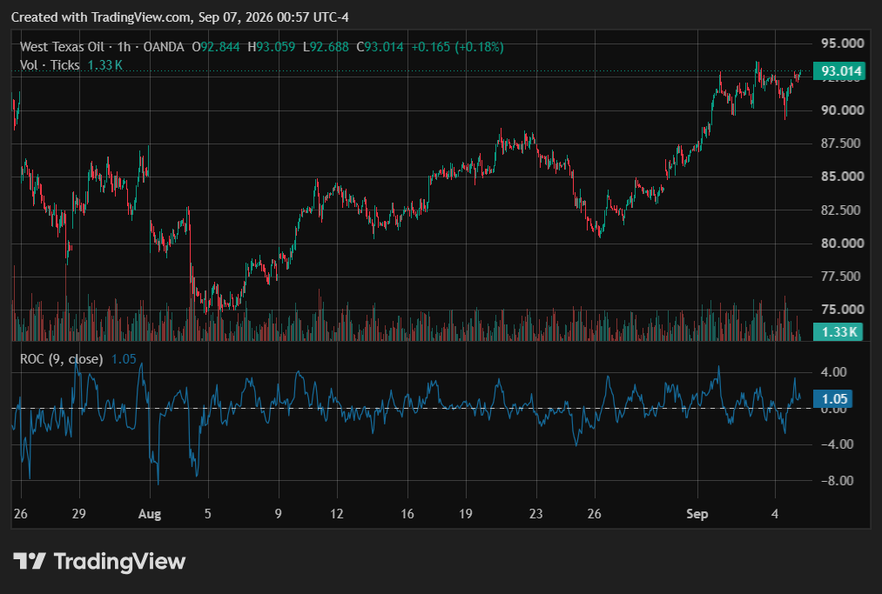Viewport: 882px width, 594px height.
Task: Click the green 93.014 current price tag
Action: 839,70
